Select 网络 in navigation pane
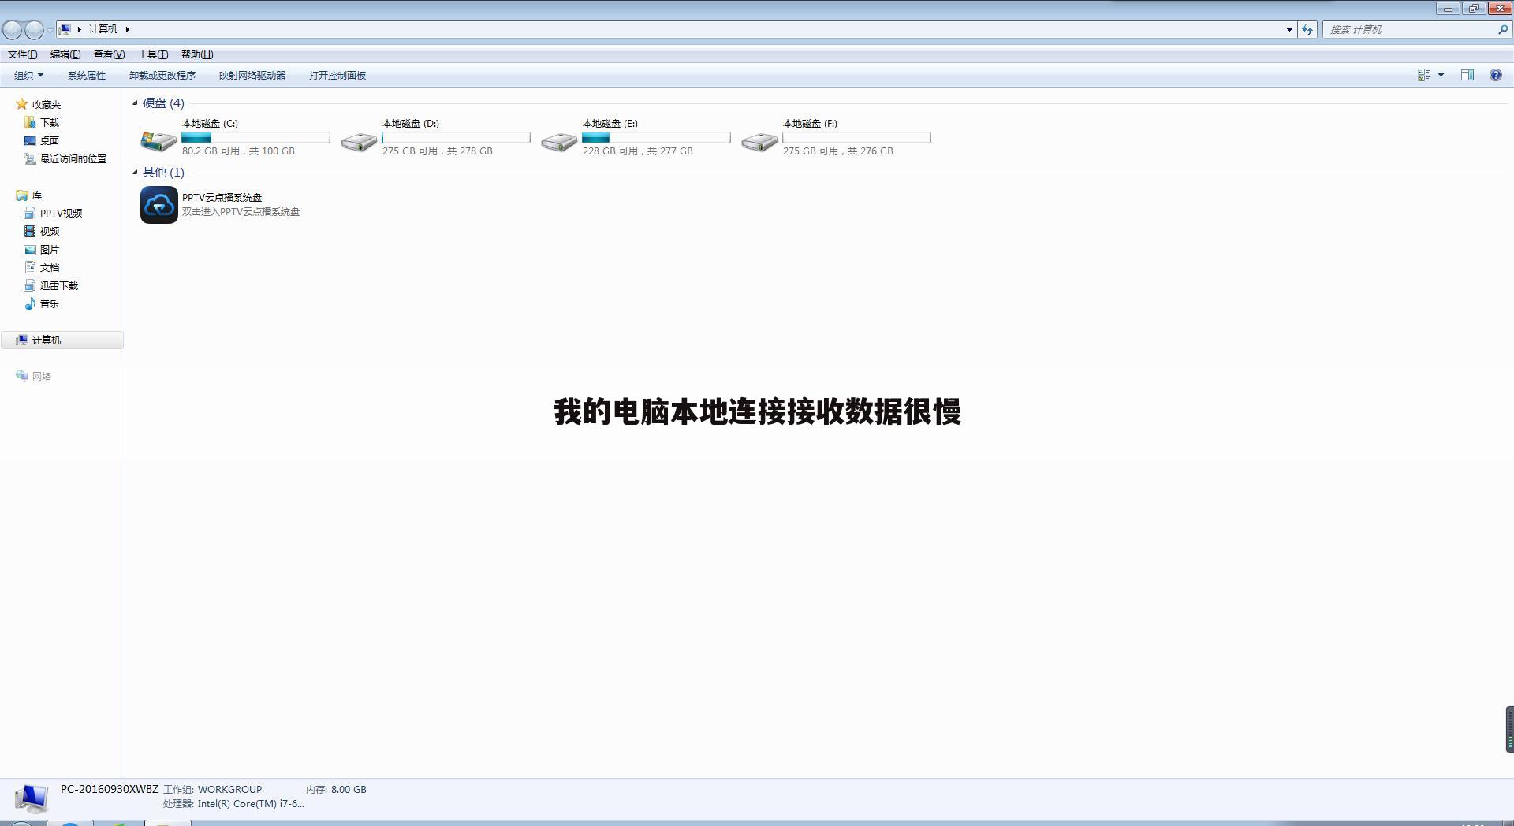The height and width of the screenshot is (826, 1514). click(x=33, y=376)
